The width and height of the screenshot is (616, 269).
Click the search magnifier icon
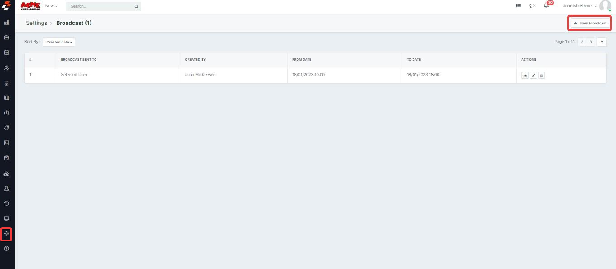136,6
